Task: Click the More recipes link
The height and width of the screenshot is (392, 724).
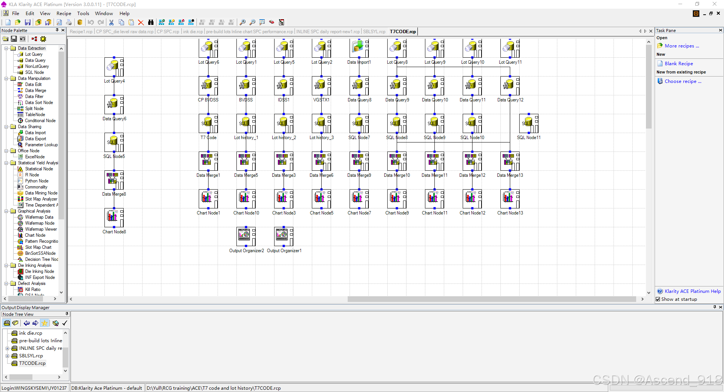Action: [x=682, y=46]
